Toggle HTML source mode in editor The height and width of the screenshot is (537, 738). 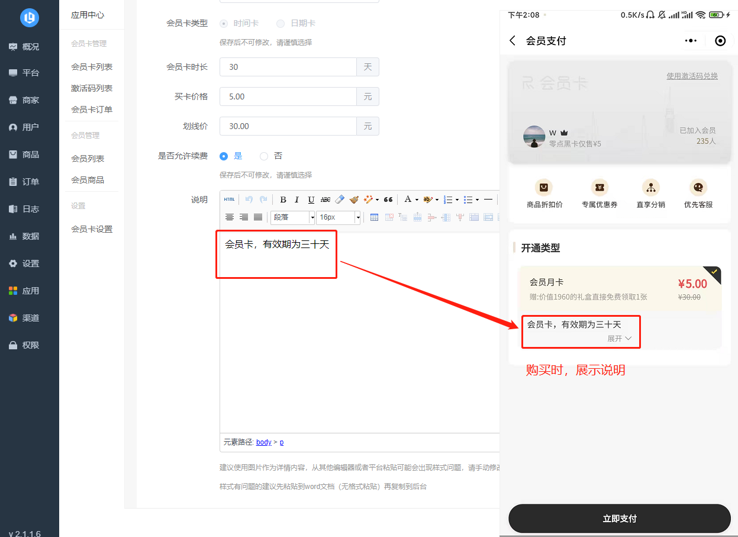229,200
